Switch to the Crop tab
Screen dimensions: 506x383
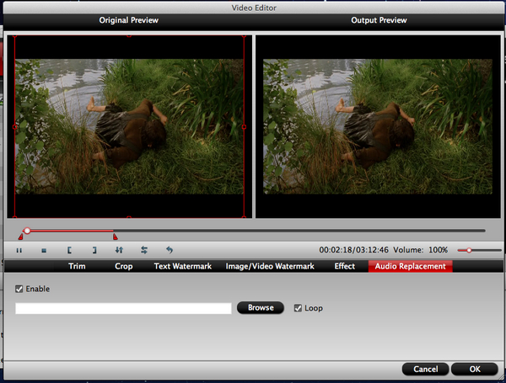pos(124,266)
